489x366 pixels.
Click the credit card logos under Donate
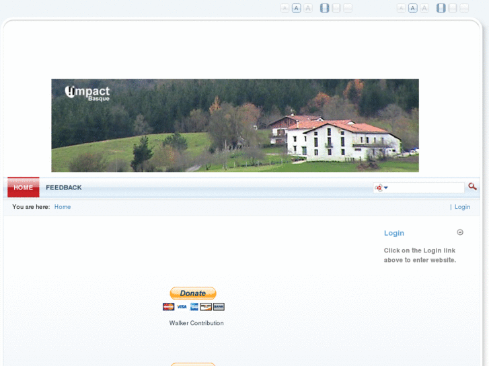(x=193, y=306)
